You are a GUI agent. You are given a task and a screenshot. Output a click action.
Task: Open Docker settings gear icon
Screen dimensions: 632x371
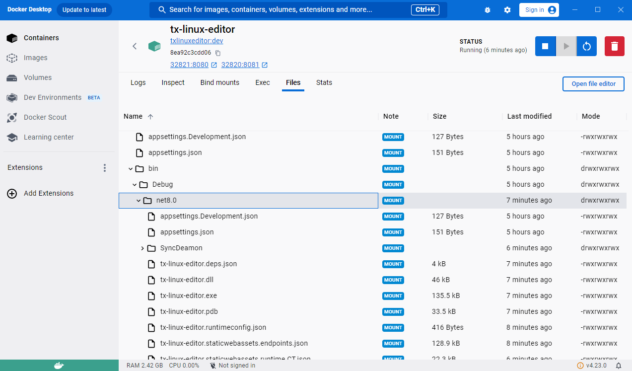click(x=507, y=10)
